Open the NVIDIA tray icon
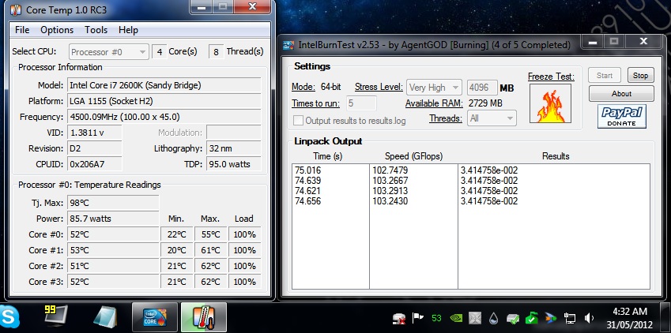This screenshot has height=333, width=671. [456, 318]
